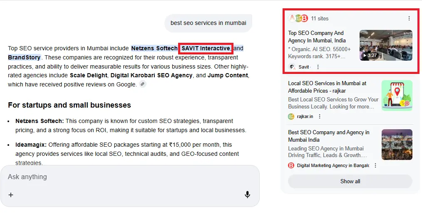This screenshot has height=214, width=422.
Task: Click the plus icon to add attachment
Action: (11, 195)
